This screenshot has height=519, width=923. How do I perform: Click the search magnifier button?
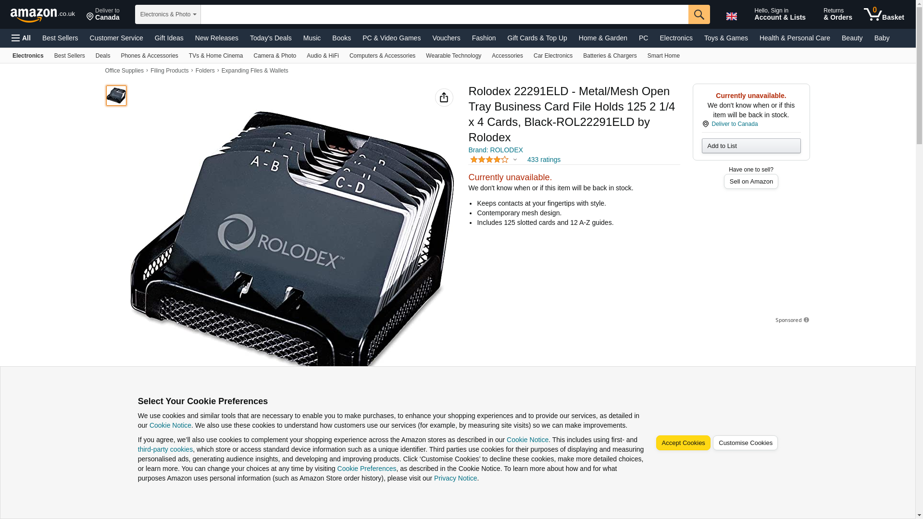[x=698, y=14]
